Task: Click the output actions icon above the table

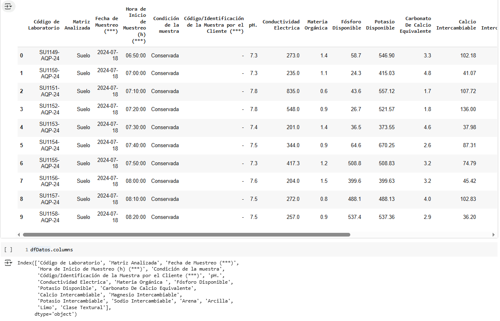Action: 8,7
